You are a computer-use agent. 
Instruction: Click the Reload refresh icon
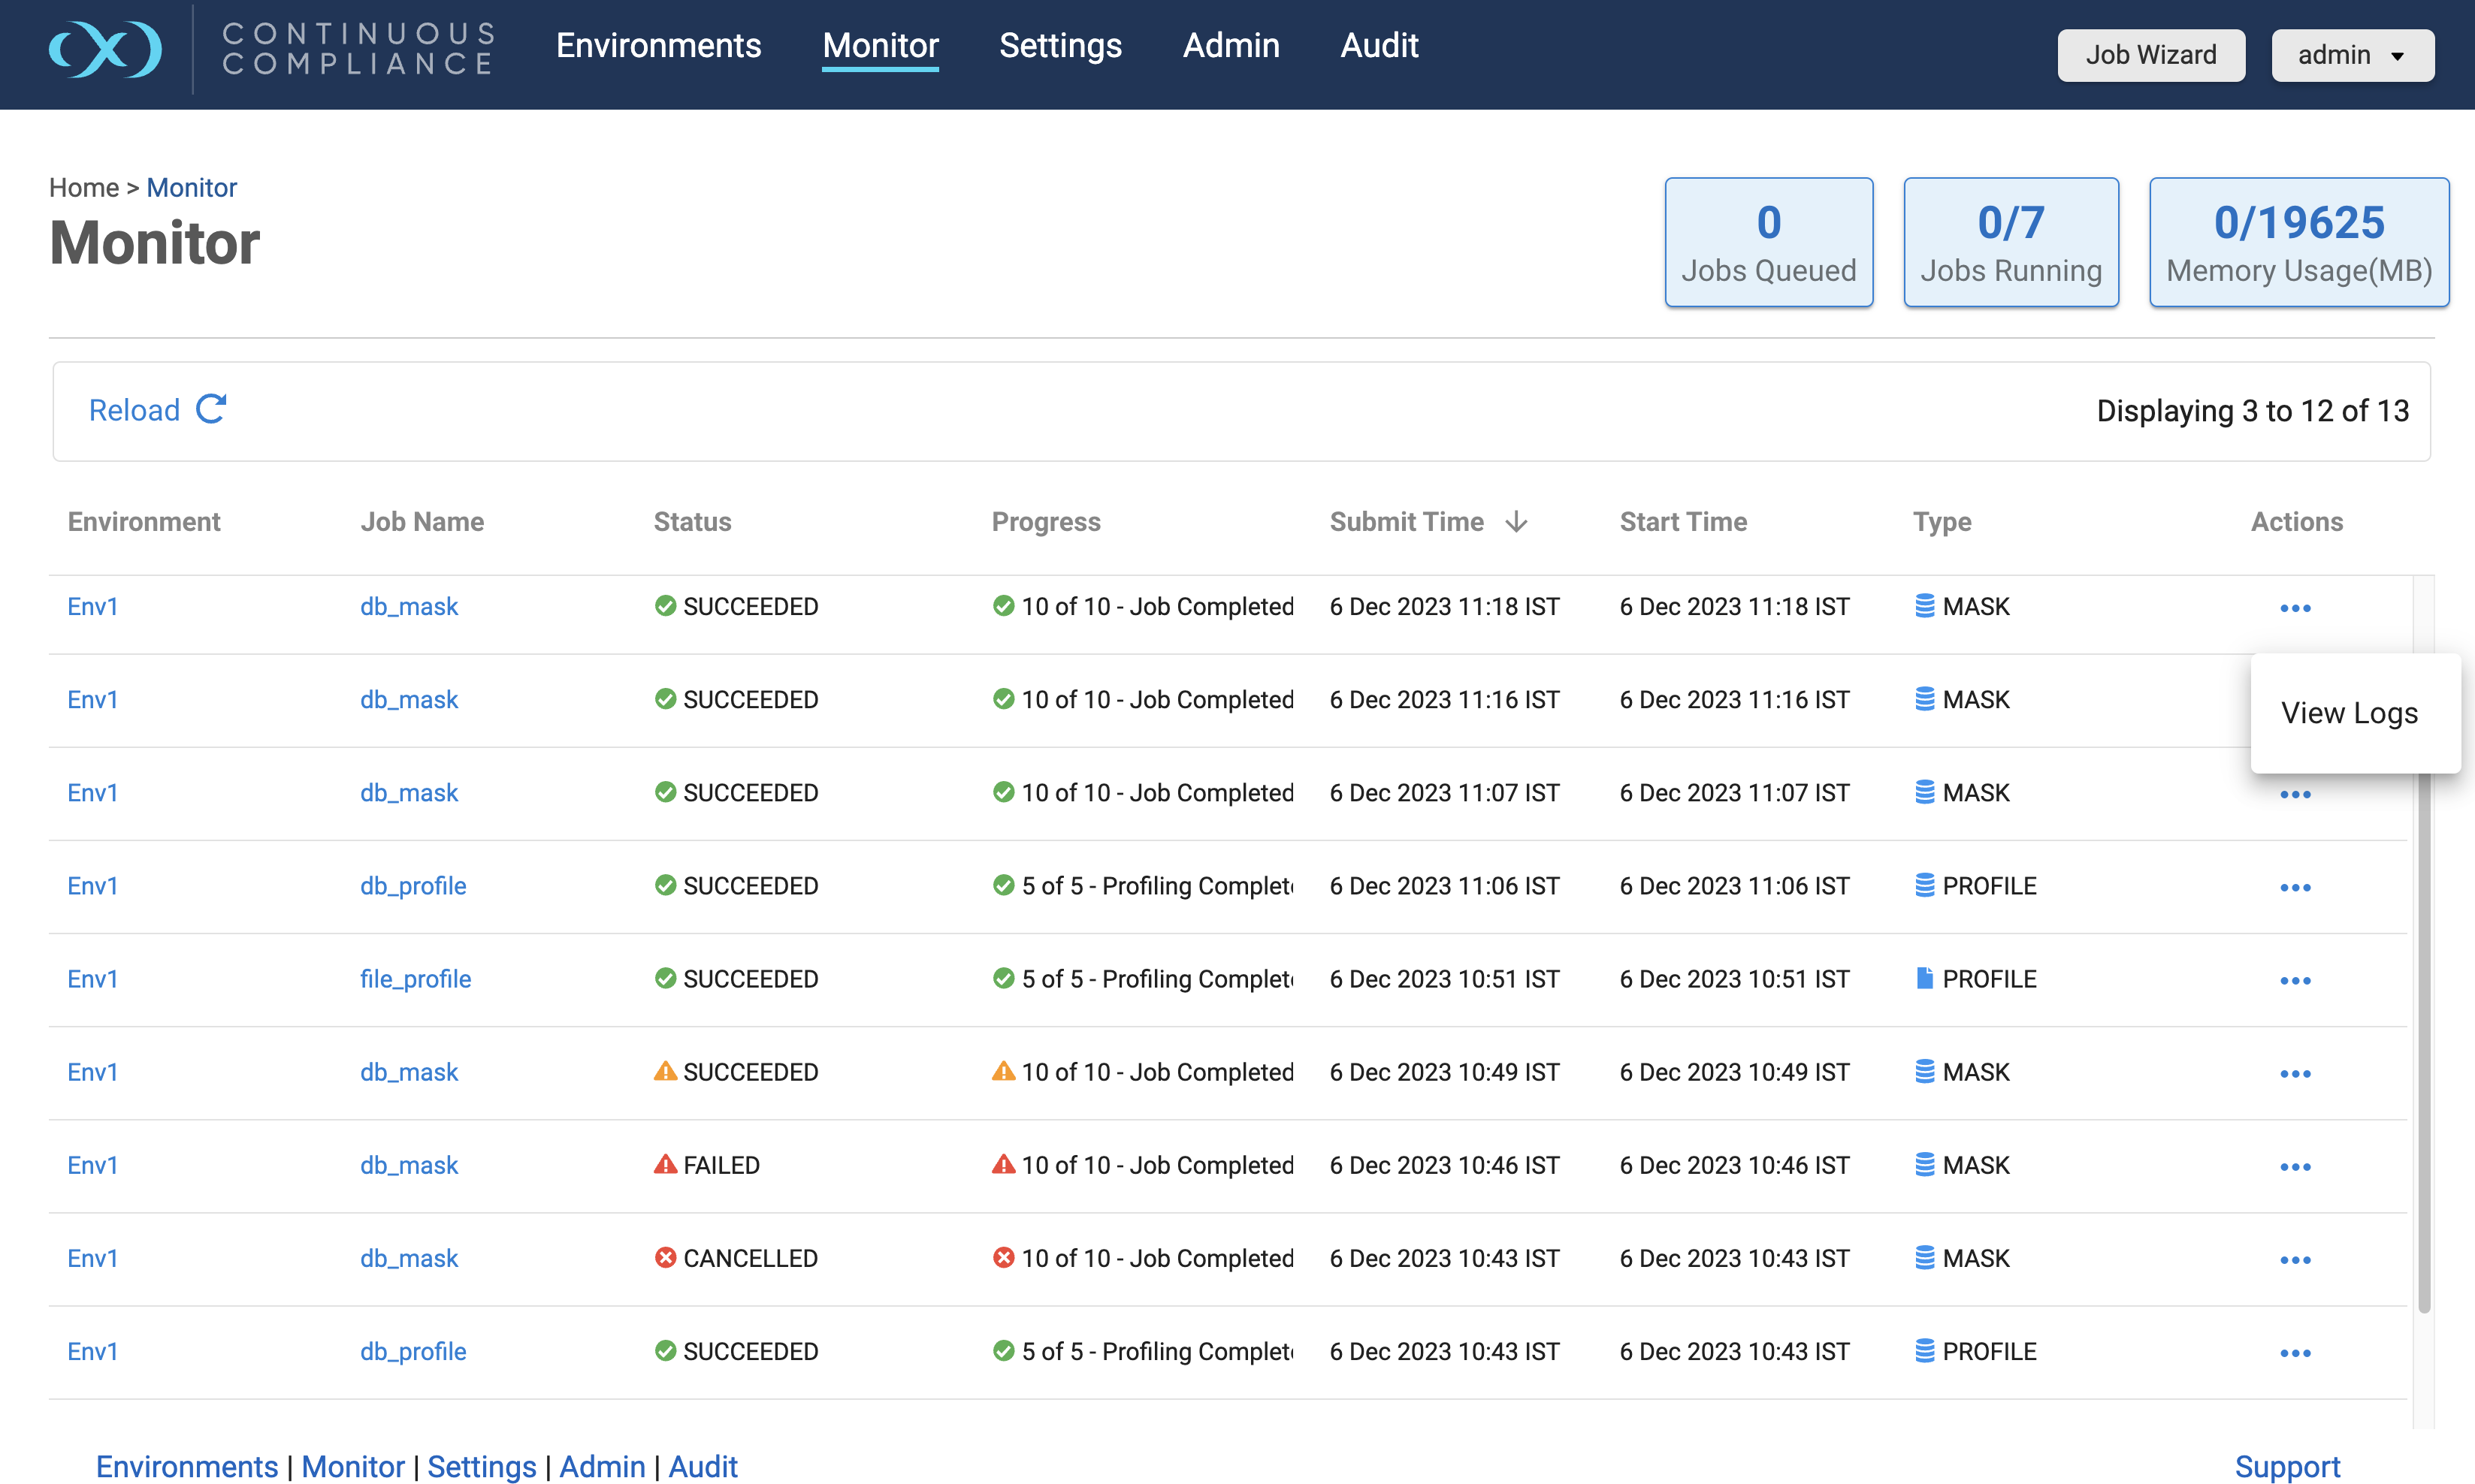click(211, 409)
